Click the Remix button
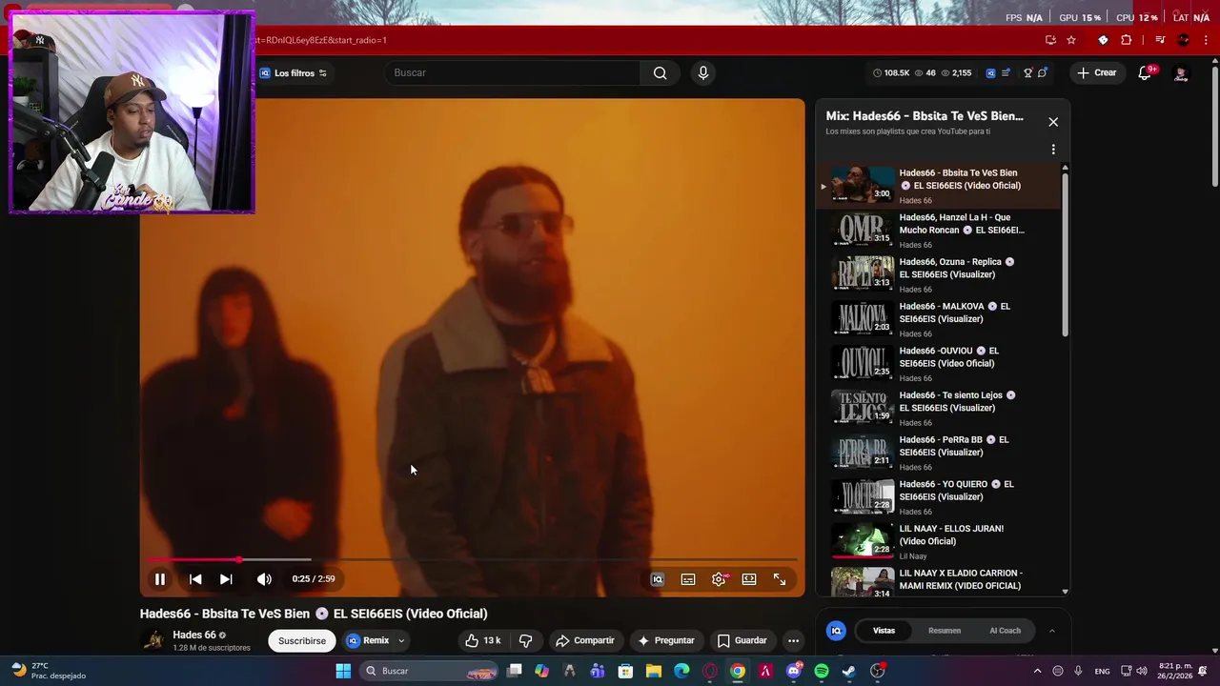This screenshot has width=1220, height=686. (369, 640)
